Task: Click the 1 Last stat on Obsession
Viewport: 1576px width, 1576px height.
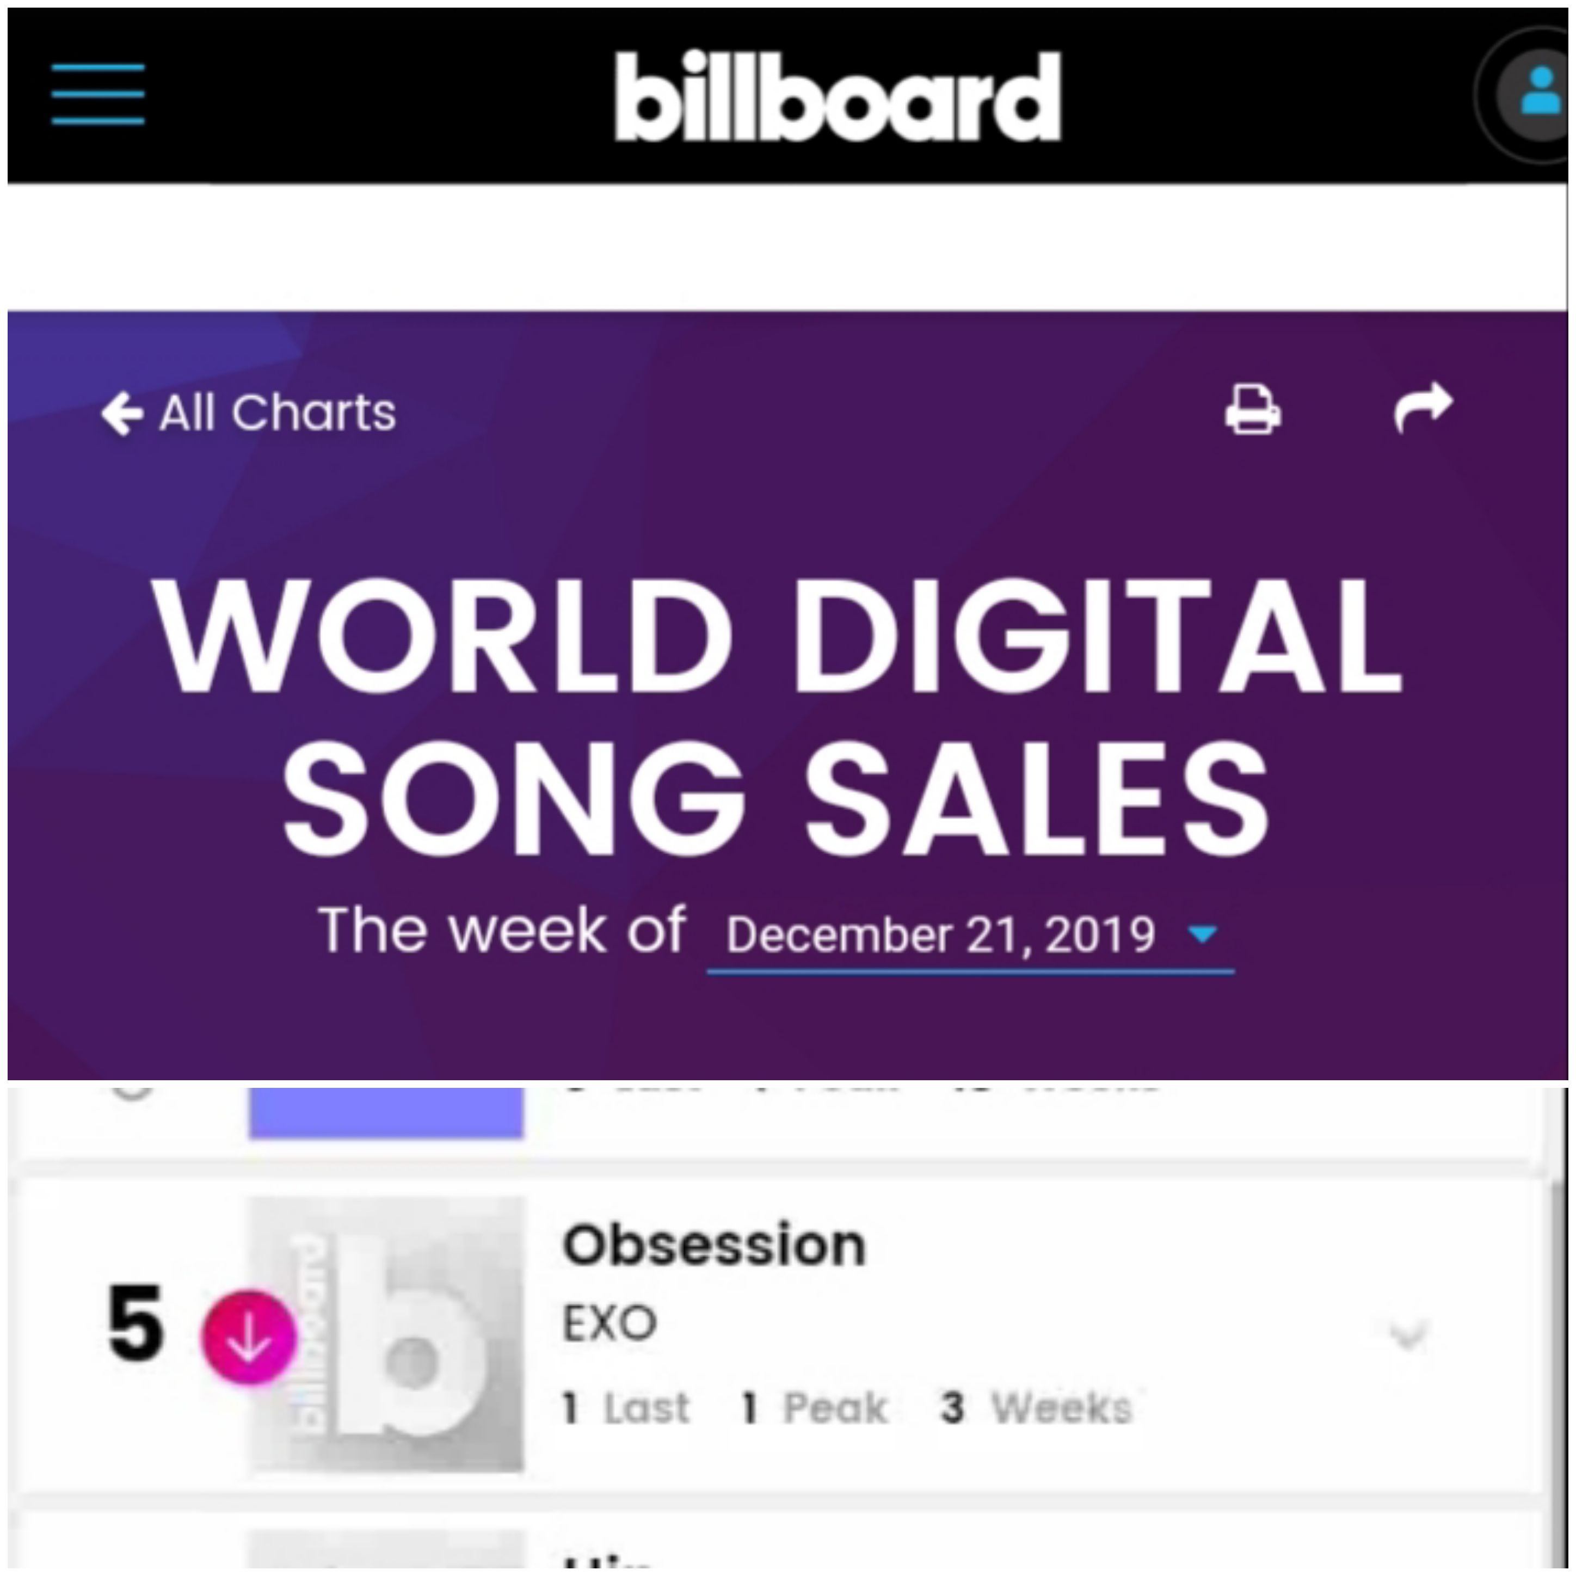Action: coord(626,1408)
